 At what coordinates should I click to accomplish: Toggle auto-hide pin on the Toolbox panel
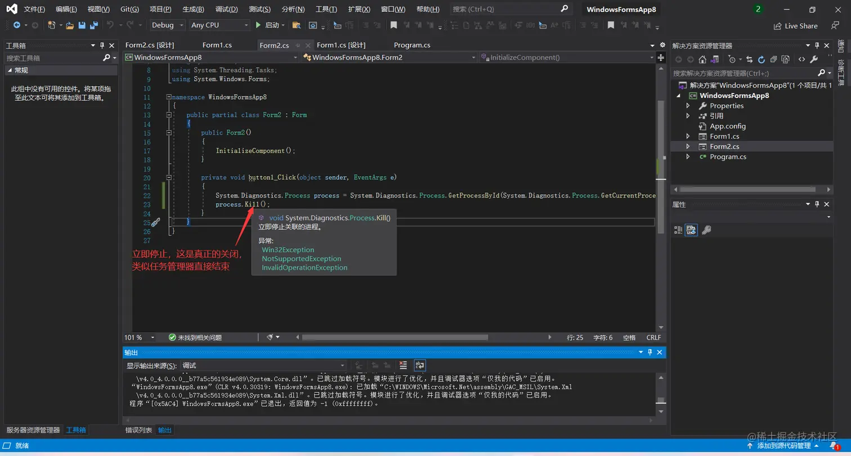(x=102, y=46)
